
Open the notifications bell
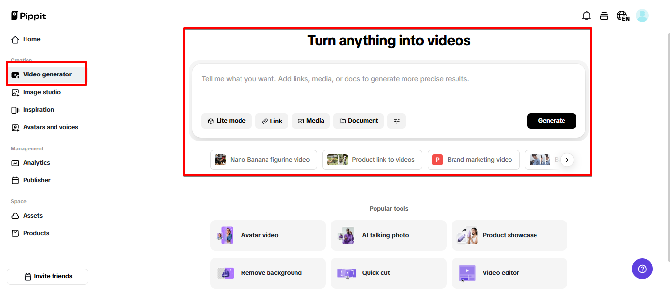(586, 15)
